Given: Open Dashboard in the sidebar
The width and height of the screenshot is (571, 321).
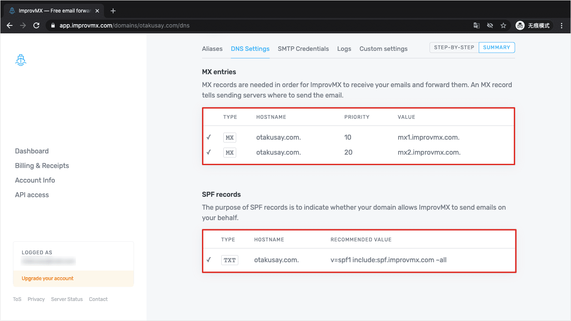Looking at the screenshot, I should click(32, 151).
